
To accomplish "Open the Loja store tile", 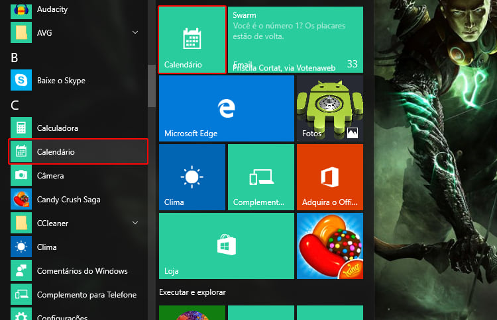I will point(227,246).
